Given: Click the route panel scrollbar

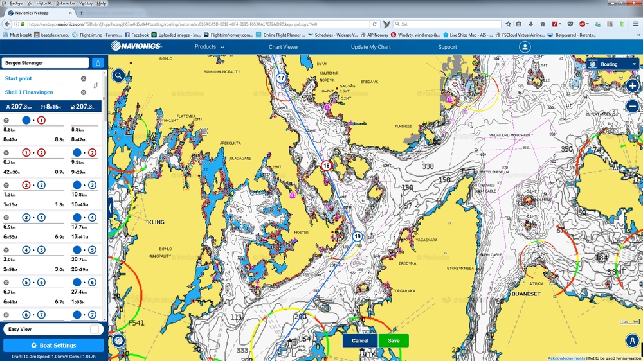Looking at the screenshot, I should pos(105,98).
